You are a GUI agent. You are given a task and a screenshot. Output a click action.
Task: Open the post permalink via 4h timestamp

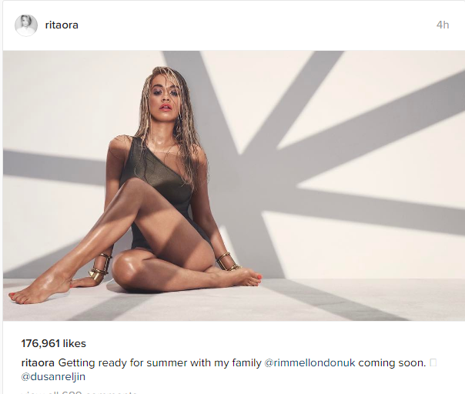(443, 25)
